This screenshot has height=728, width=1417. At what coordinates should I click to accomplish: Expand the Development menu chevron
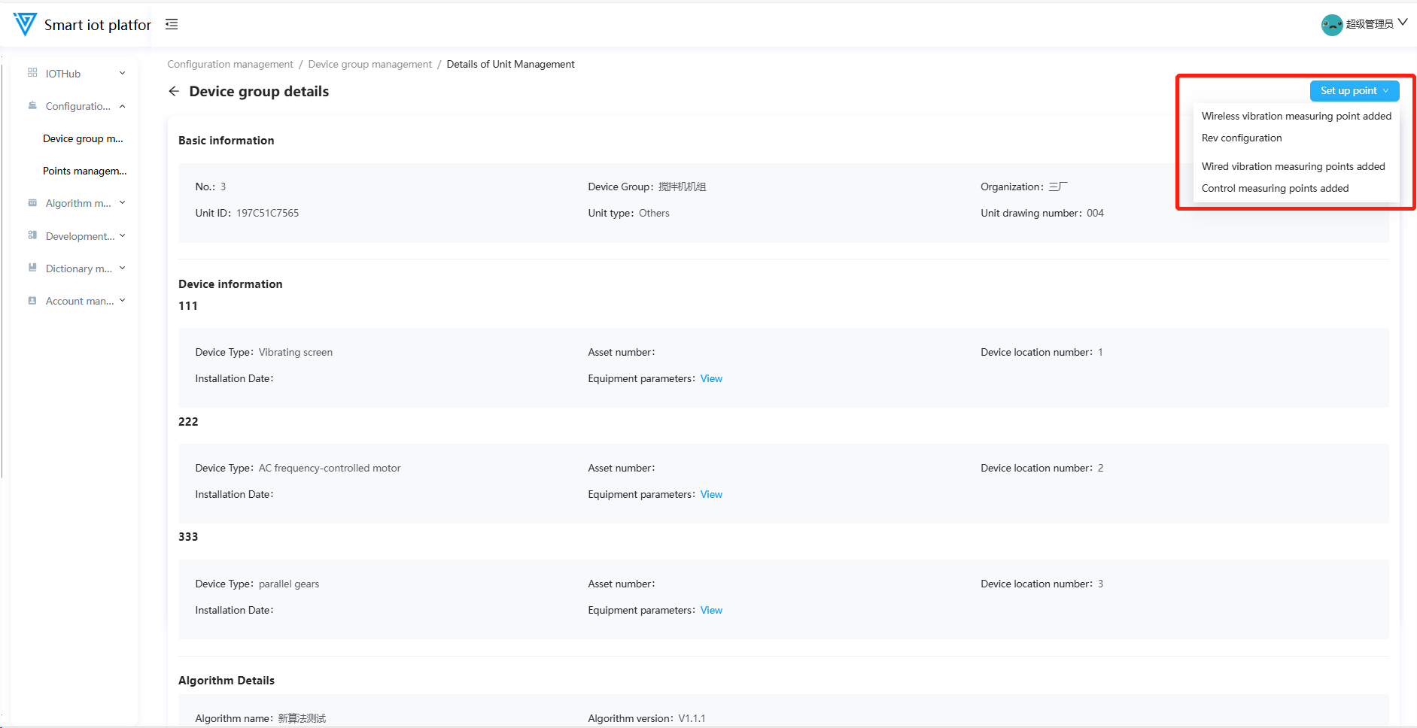[123, 235]
